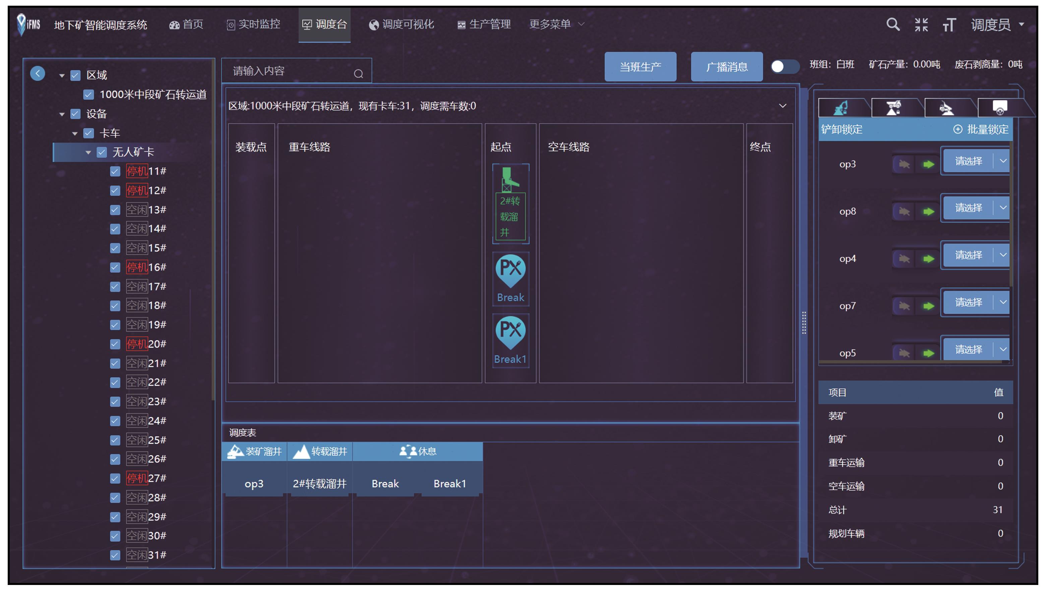Click the fullscreen collapse arrows icon
The width and height of the screenshot is (1045, 591).
(x=921, y=25)
